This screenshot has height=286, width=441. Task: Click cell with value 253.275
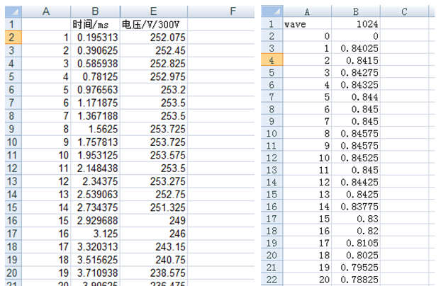pos(154,181)
